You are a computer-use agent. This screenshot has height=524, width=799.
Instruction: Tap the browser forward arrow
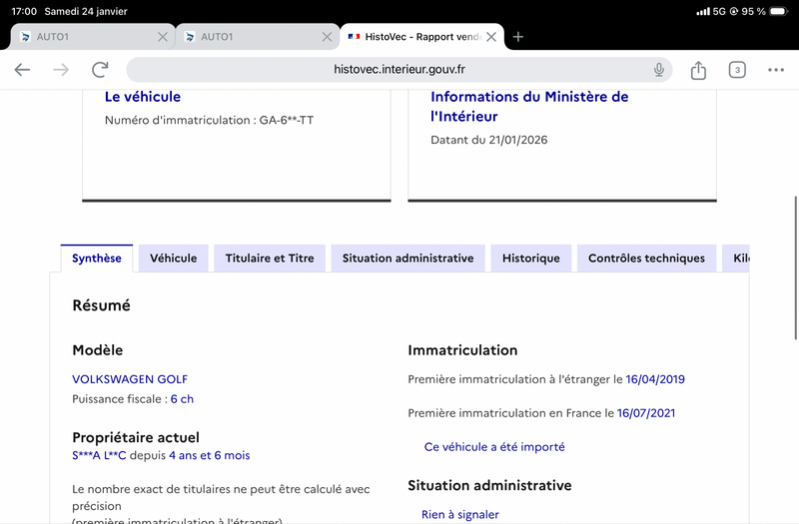(x=61, y=70)
